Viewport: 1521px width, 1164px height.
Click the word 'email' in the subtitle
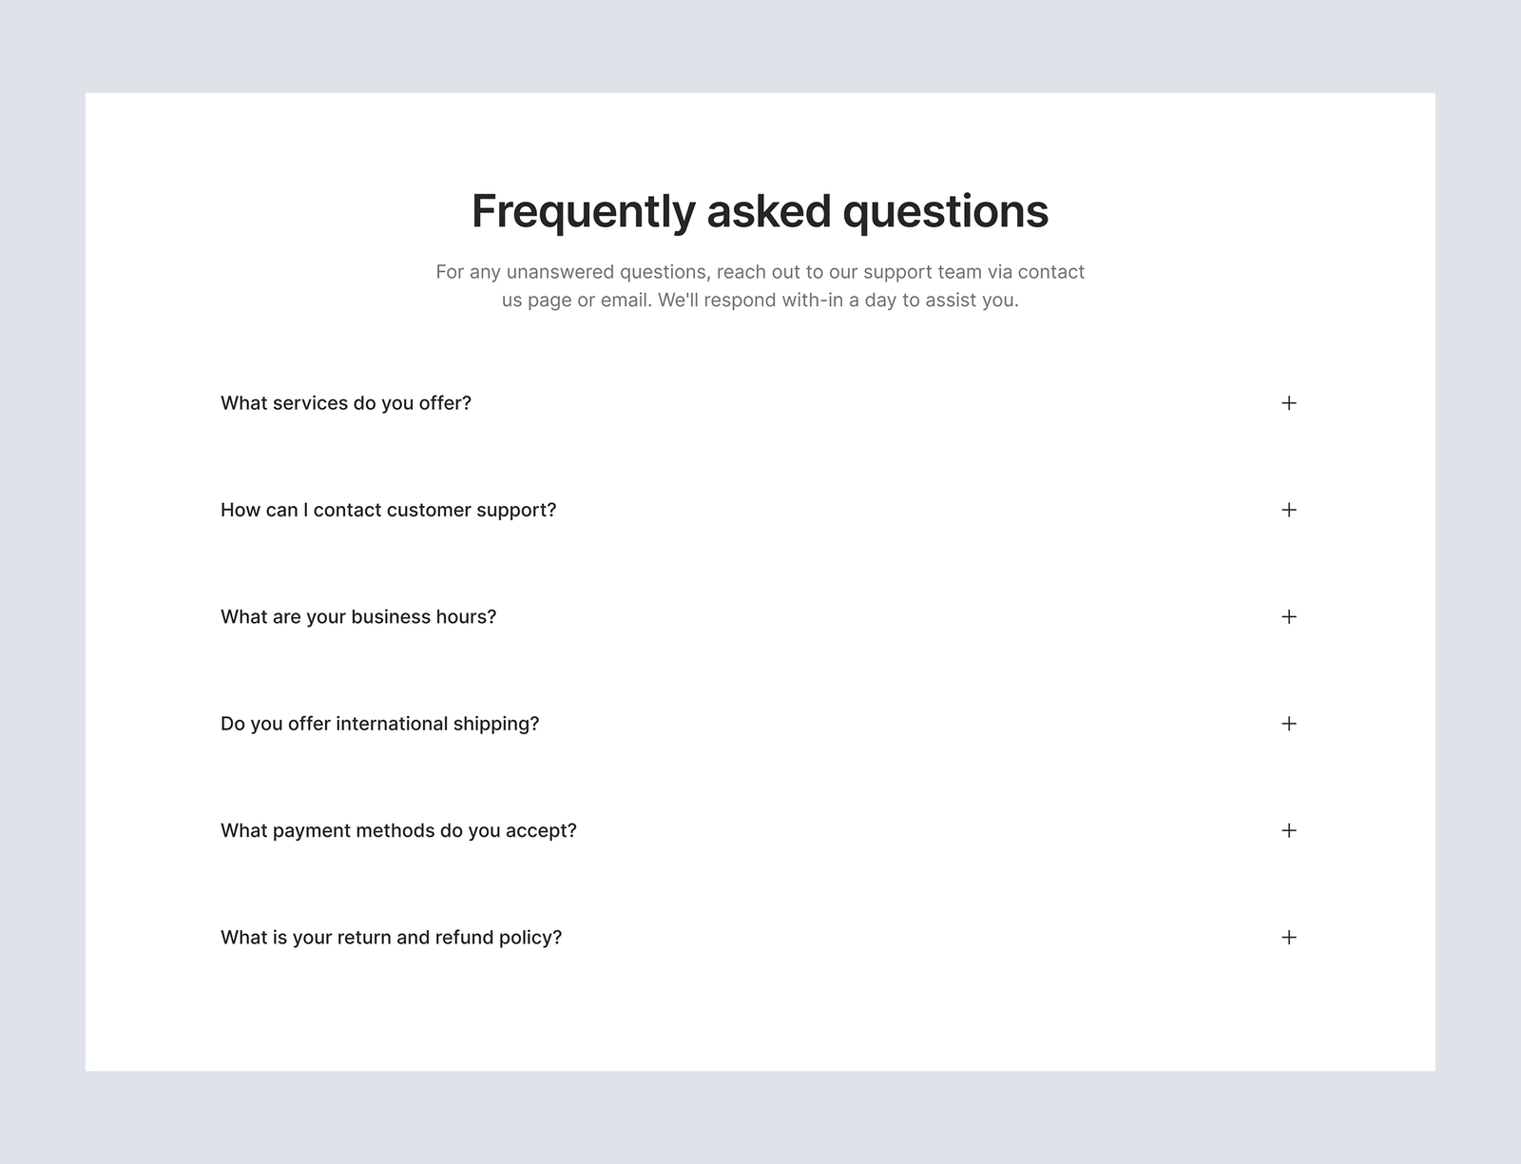(x=625, y=301)
